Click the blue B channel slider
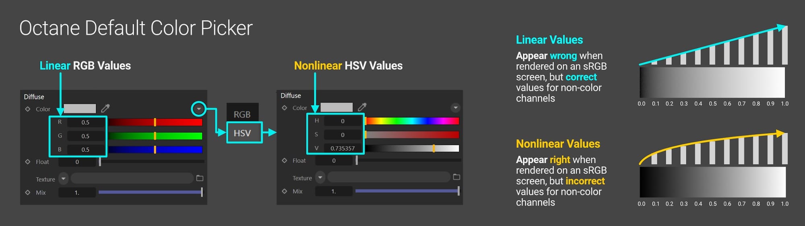The image size is (805, 226). (x=155, y=150)
